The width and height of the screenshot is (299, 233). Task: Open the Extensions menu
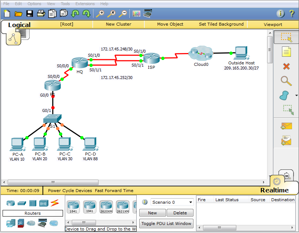click(85, 4)
